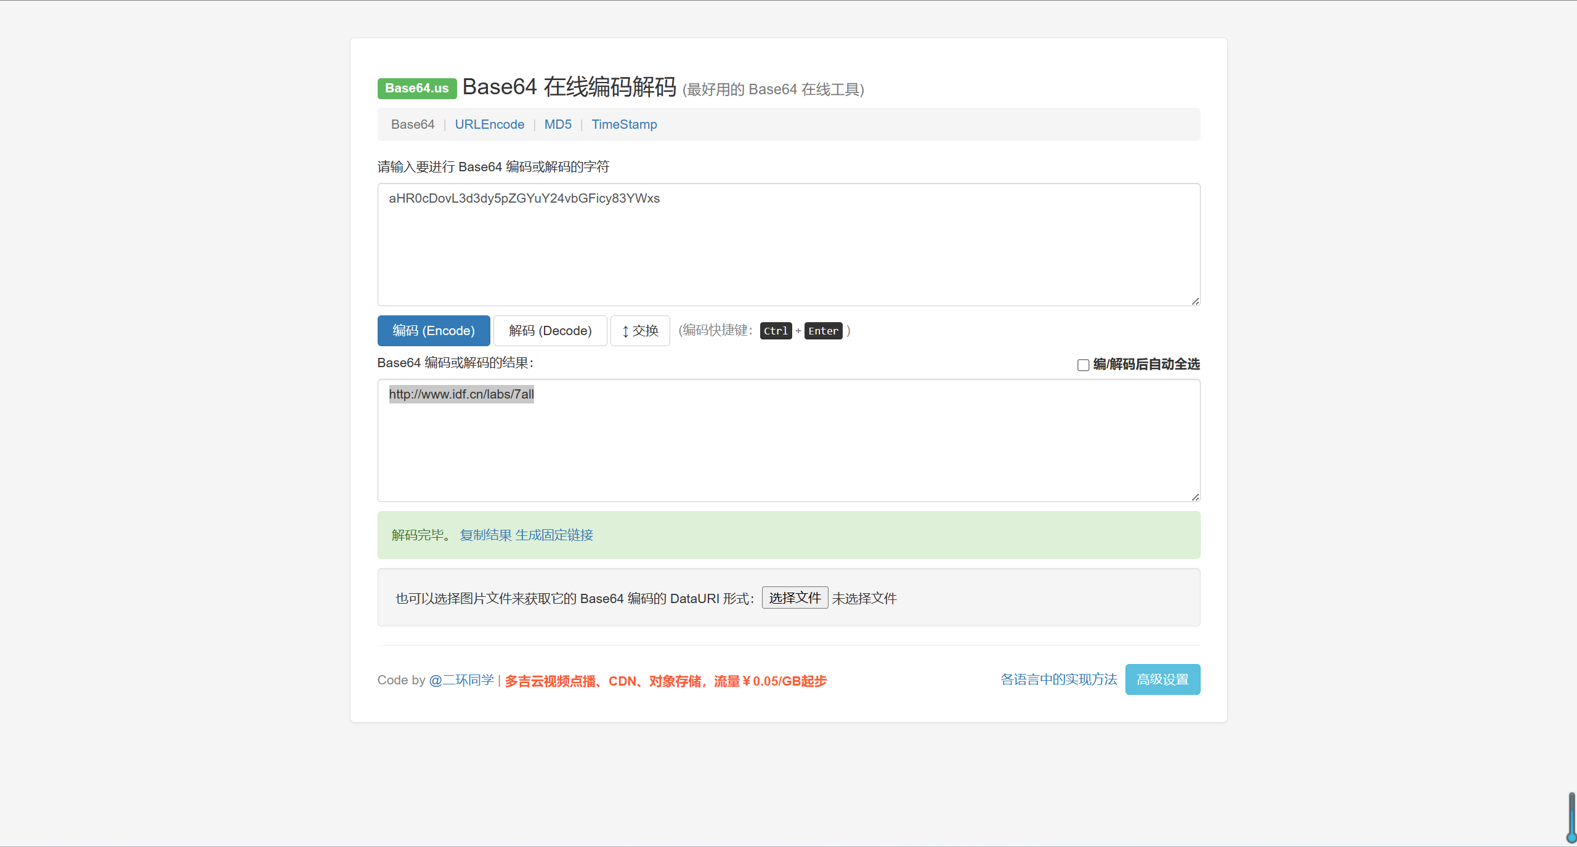Open the Base64 tab

[x=412, y=124]
